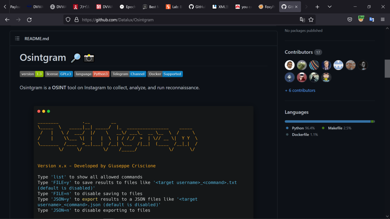Screen dimensions: 390x219
Task: Switch to the XML tab
Action: click(220, 7)
